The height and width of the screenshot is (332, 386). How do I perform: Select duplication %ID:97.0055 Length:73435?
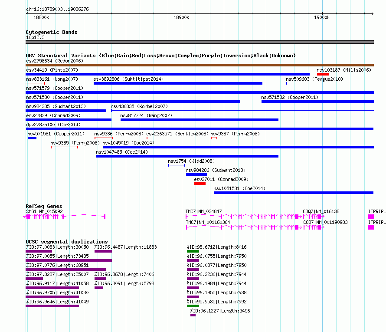pos(69,260)
